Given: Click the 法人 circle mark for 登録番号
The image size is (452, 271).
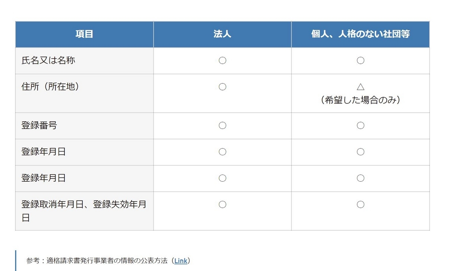Looking at the screenshot, I should [222, 126].
